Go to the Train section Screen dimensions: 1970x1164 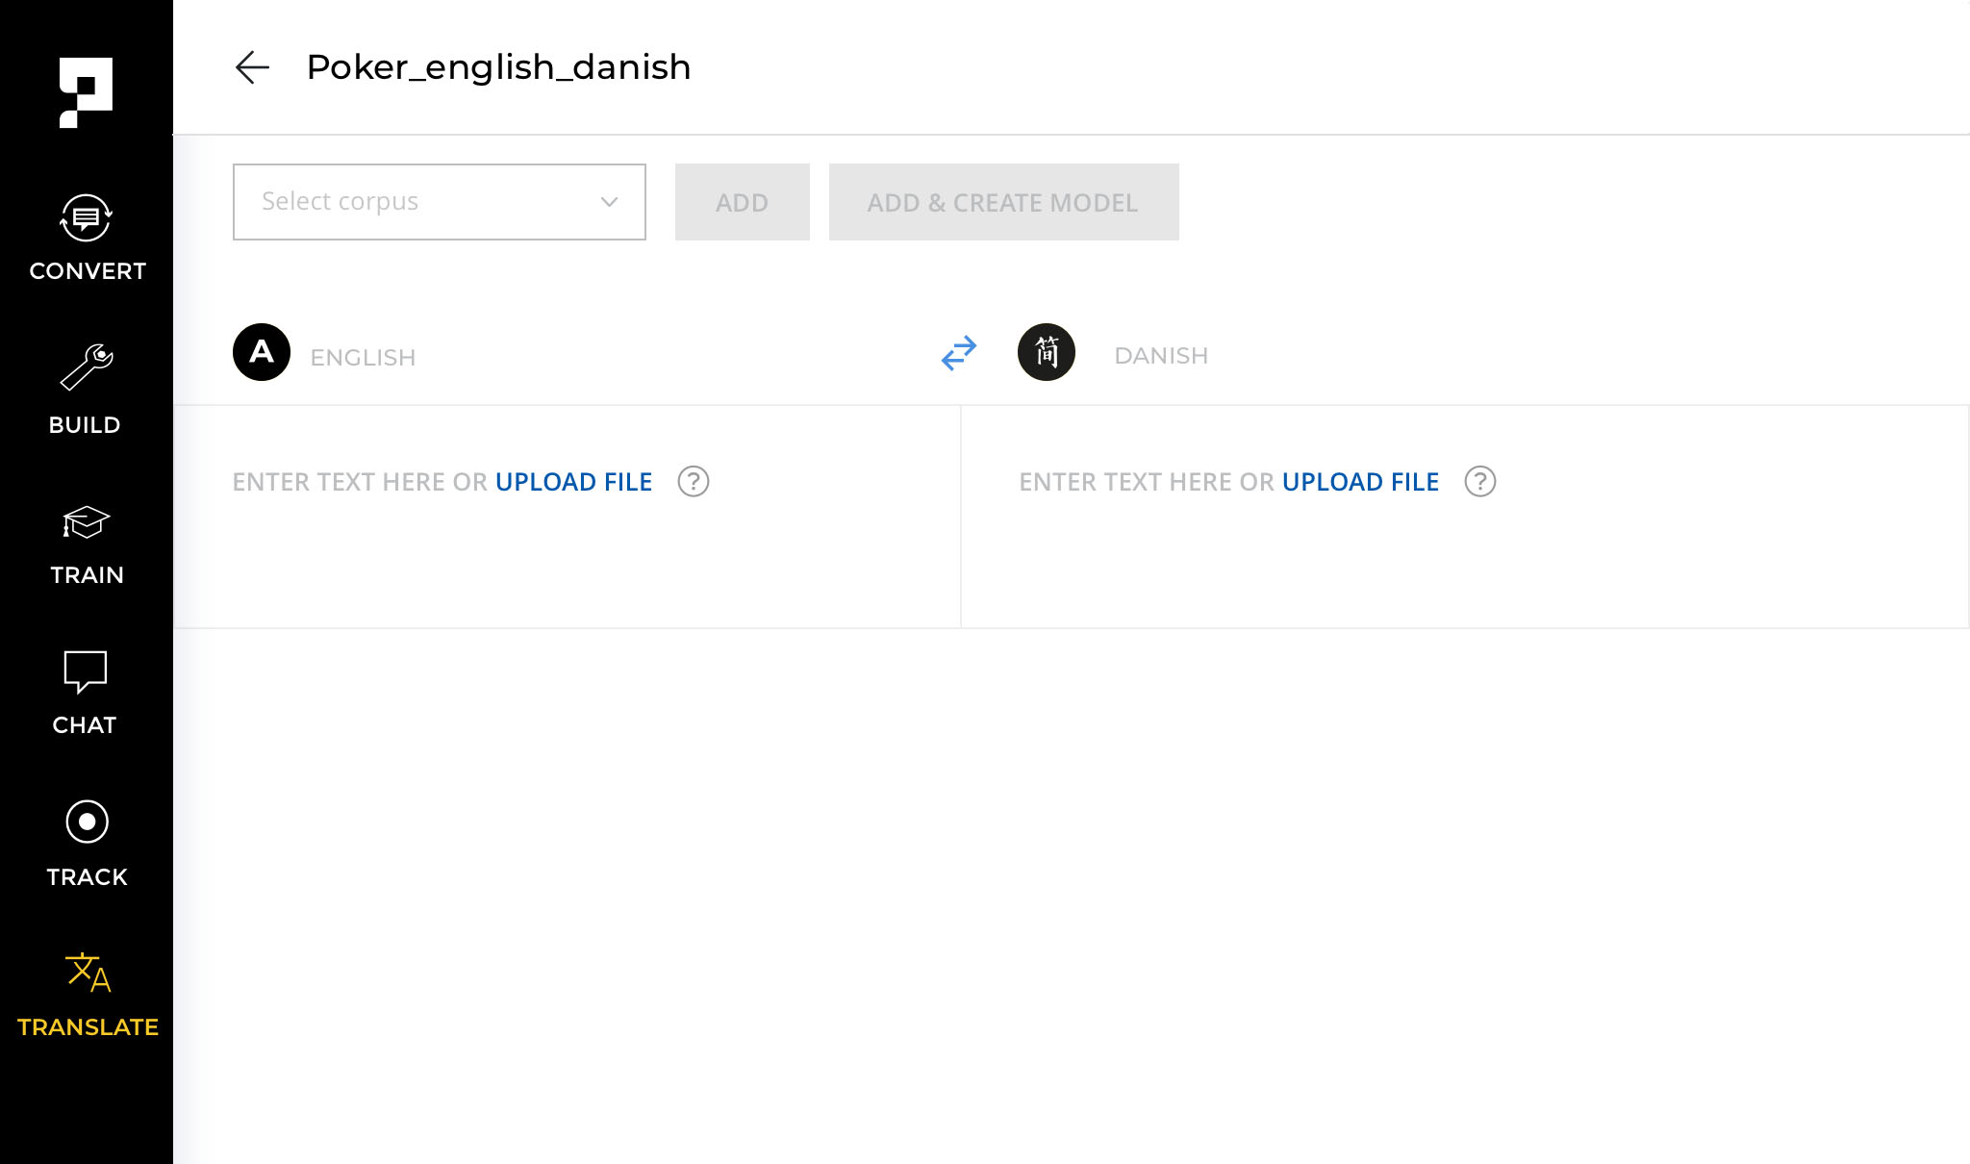(x=87, y=544)
